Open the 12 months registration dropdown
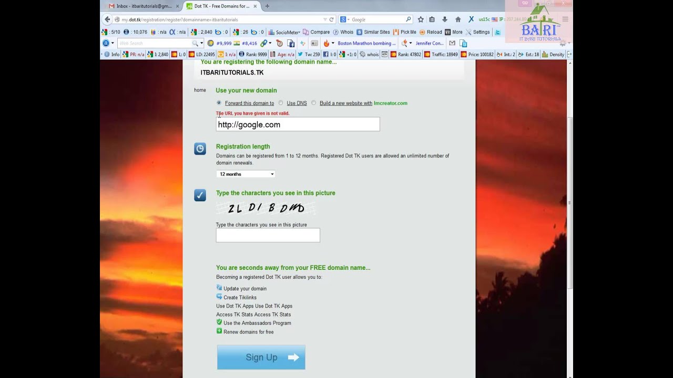This screenshot has height=378, width=673. point(246,174)
